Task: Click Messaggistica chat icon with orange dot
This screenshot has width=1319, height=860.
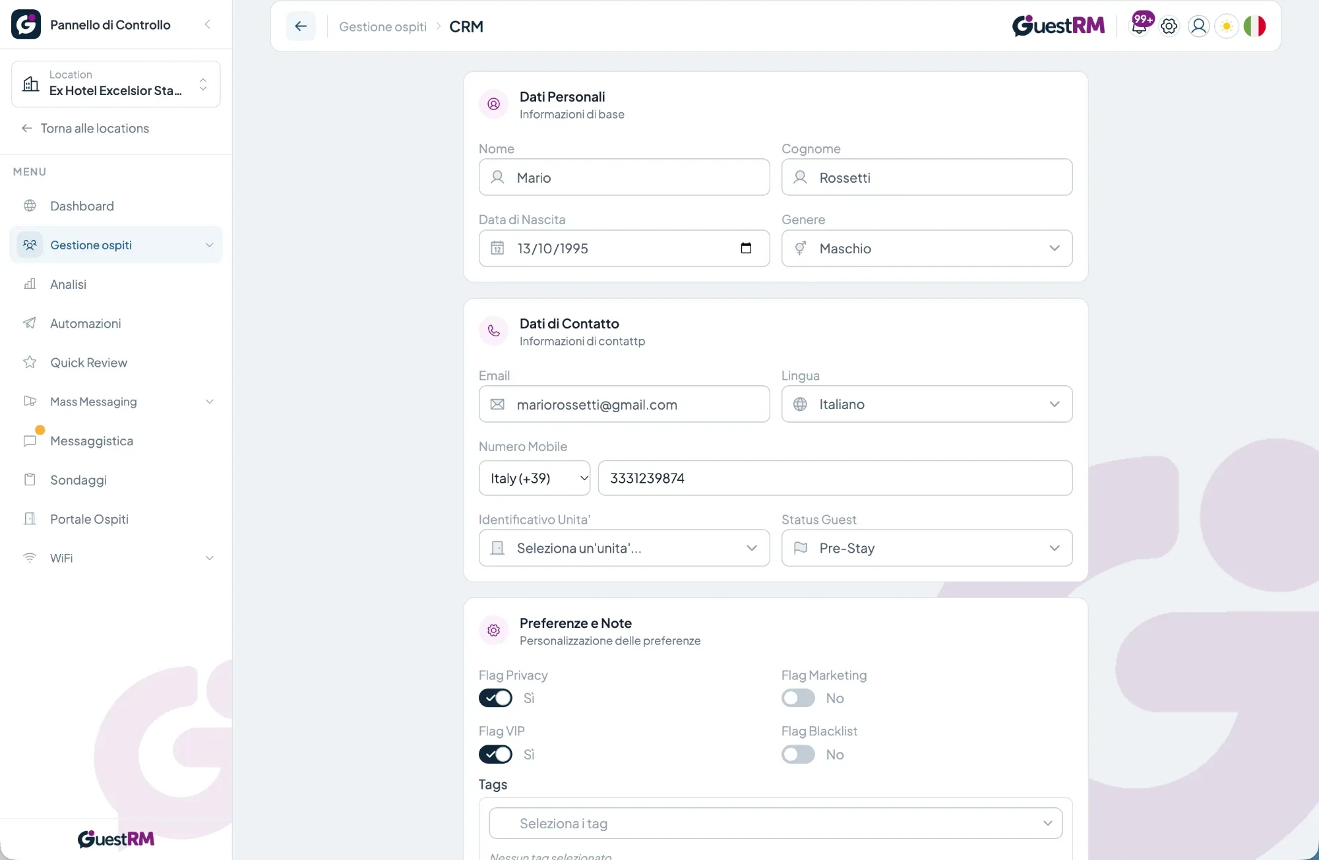Action: [x=30, y=441]
